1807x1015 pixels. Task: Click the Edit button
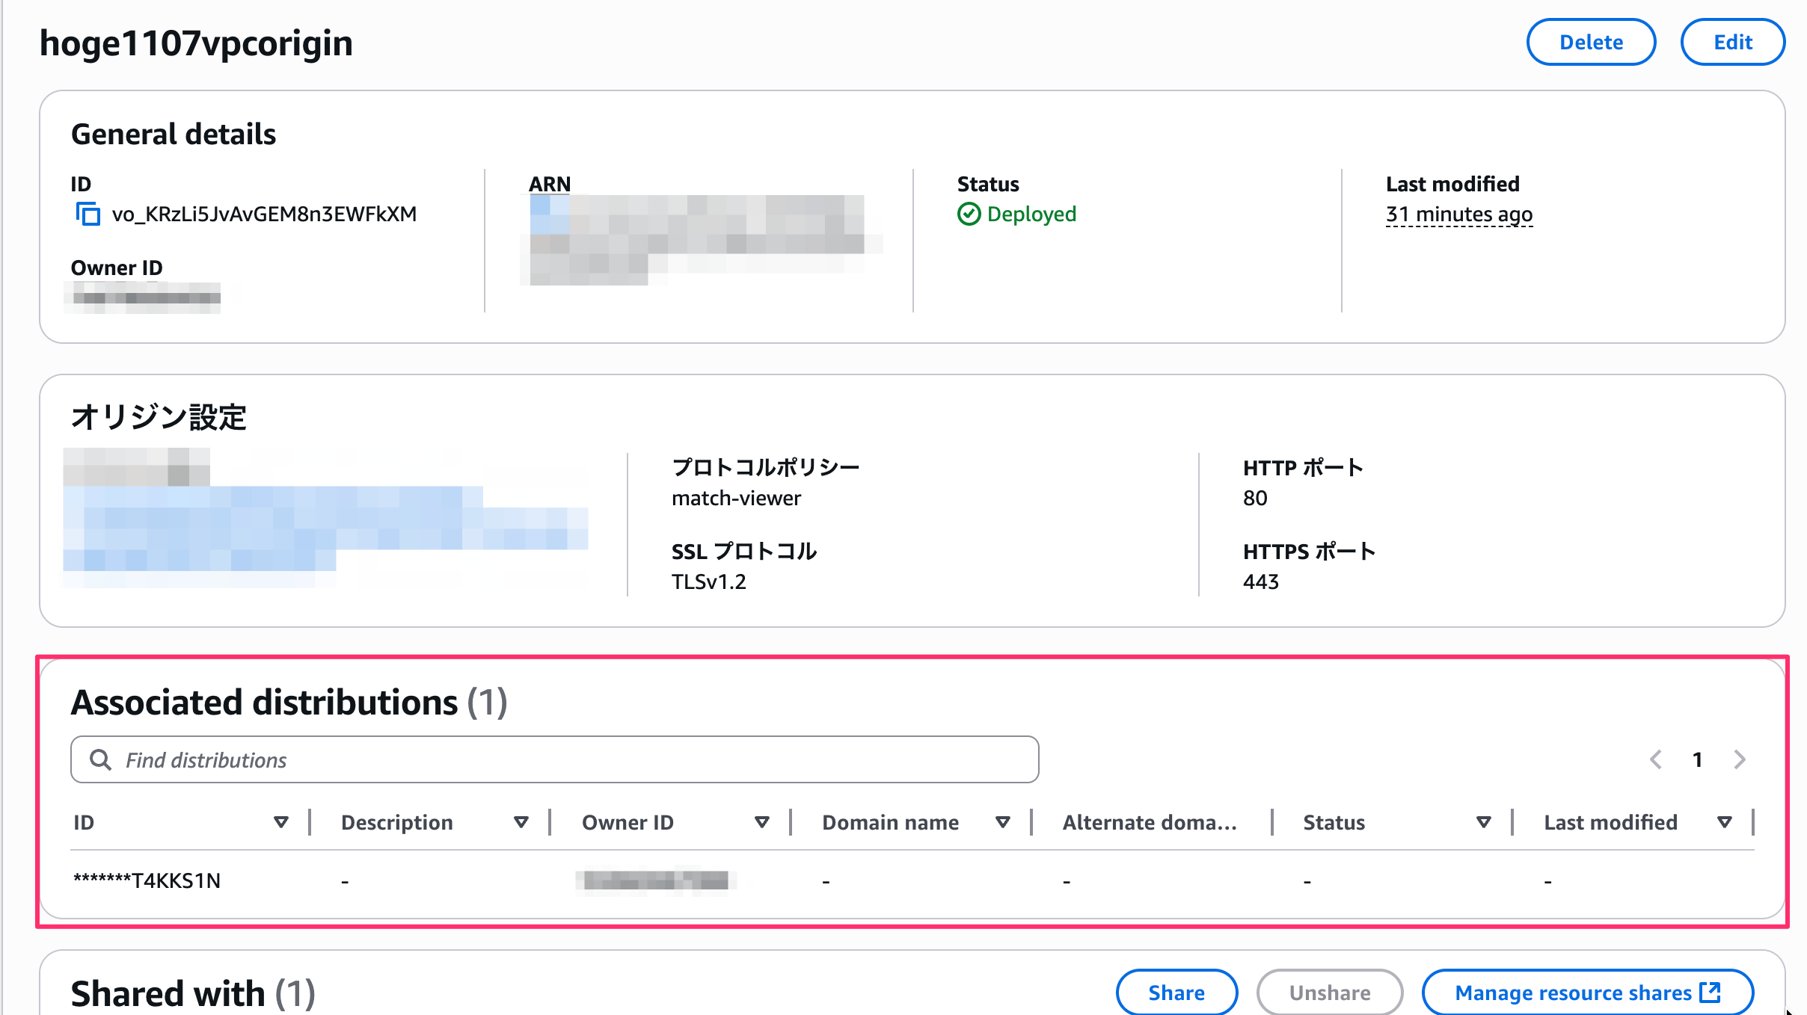[x=1732, y=43]
